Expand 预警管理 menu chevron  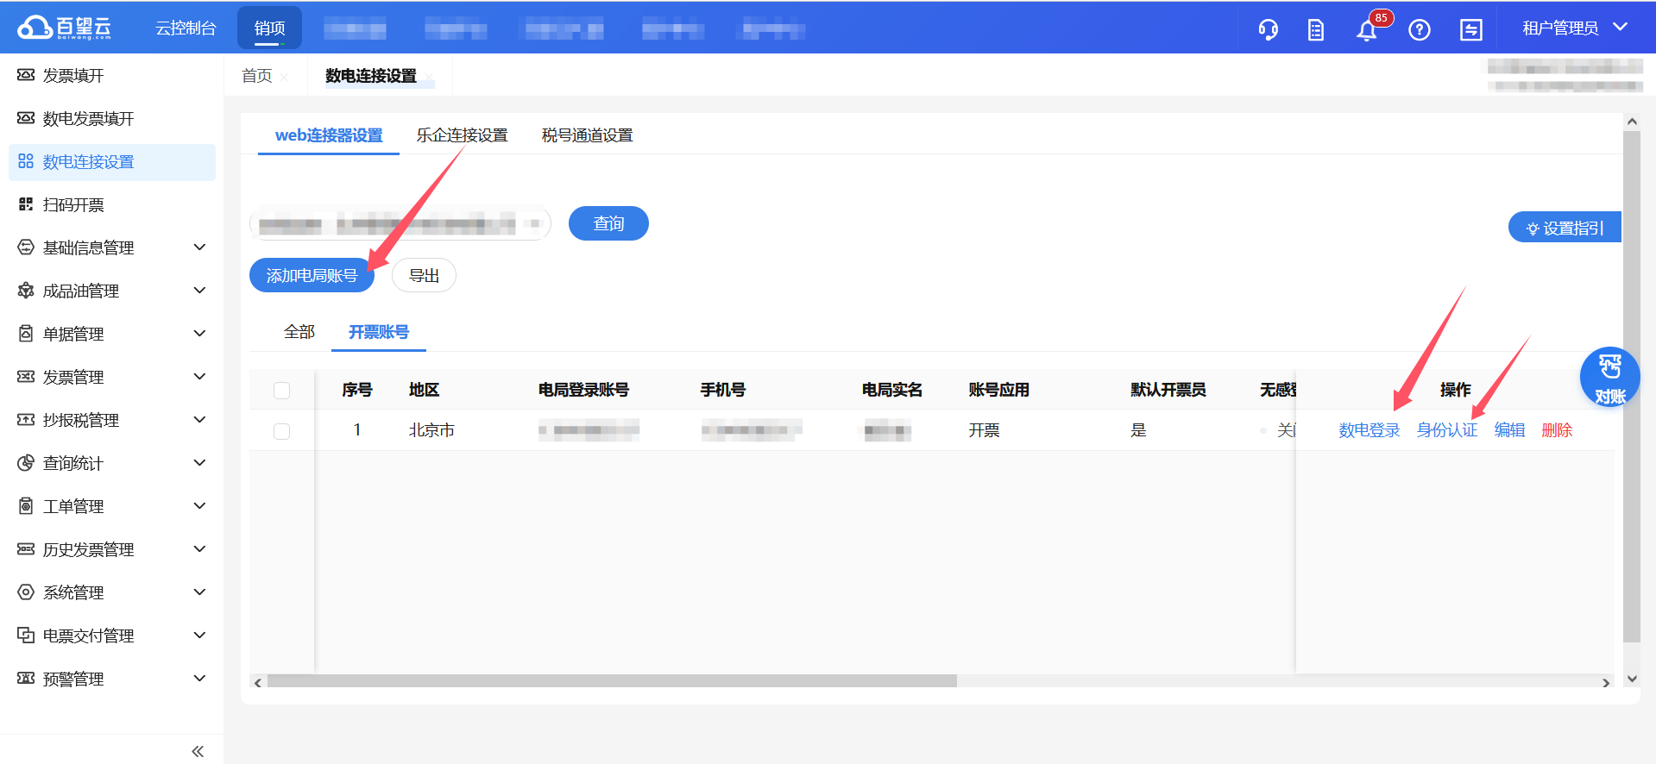pos(199,679)
